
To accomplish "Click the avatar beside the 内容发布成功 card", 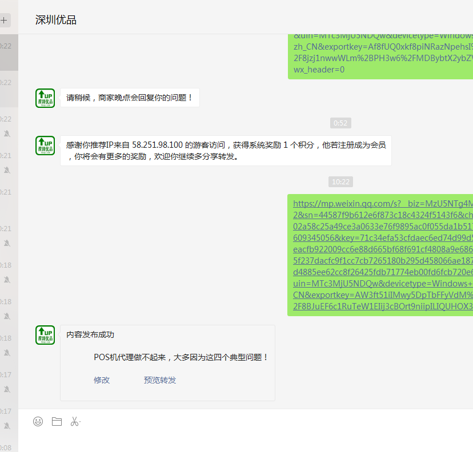I will (x=45, y=335).
